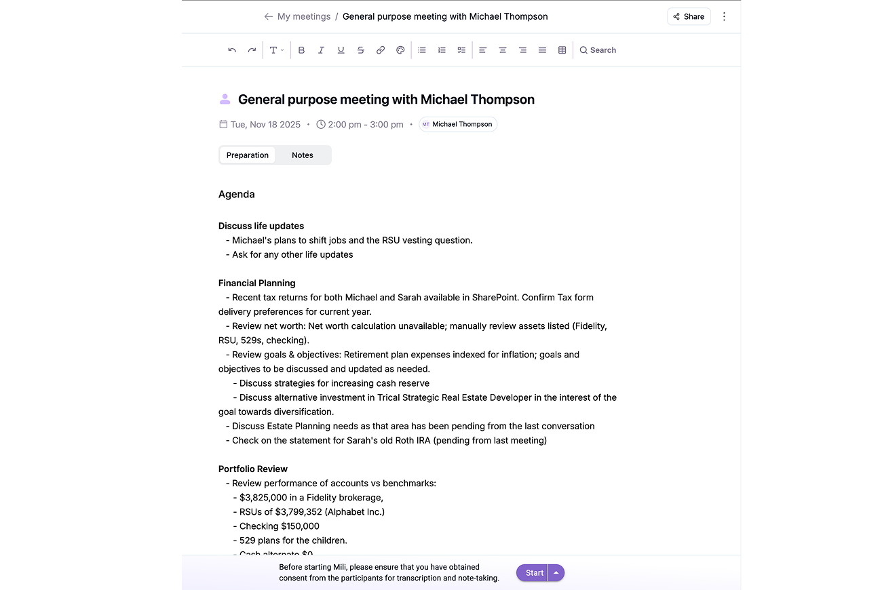Center align the text
The height and width of the screenshot is (590, 882).
point(503,50)
